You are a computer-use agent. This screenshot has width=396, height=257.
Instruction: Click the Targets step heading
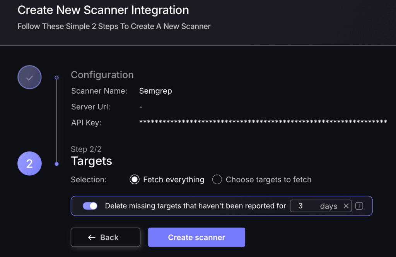[91, 161]
